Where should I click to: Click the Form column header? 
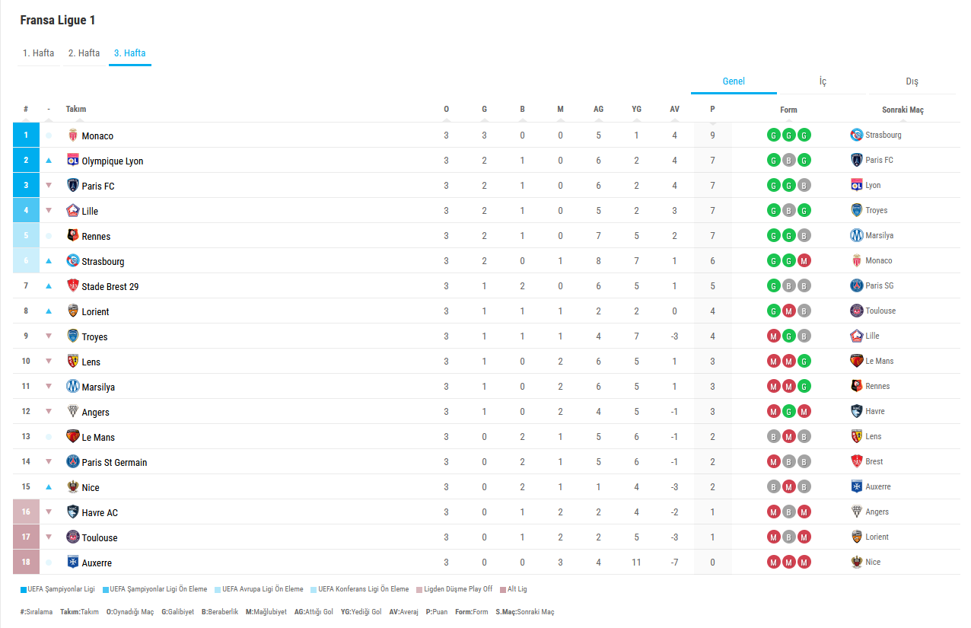tap(789, 110)
